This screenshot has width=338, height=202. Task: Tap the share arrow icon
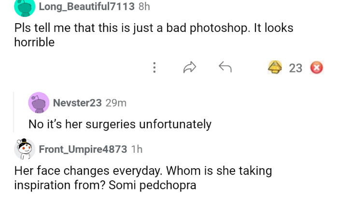189,68
